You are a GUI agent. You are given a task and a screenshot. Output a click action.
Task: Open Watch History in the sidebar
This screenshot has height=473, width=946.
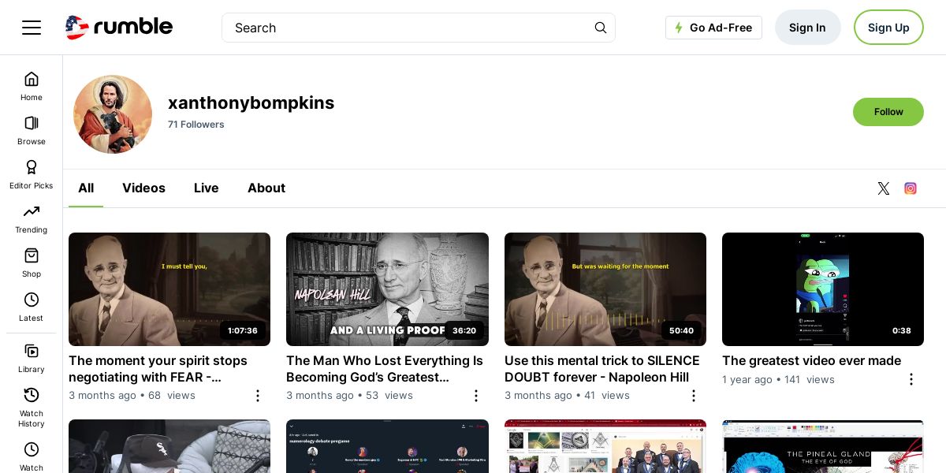click(32, 407)
